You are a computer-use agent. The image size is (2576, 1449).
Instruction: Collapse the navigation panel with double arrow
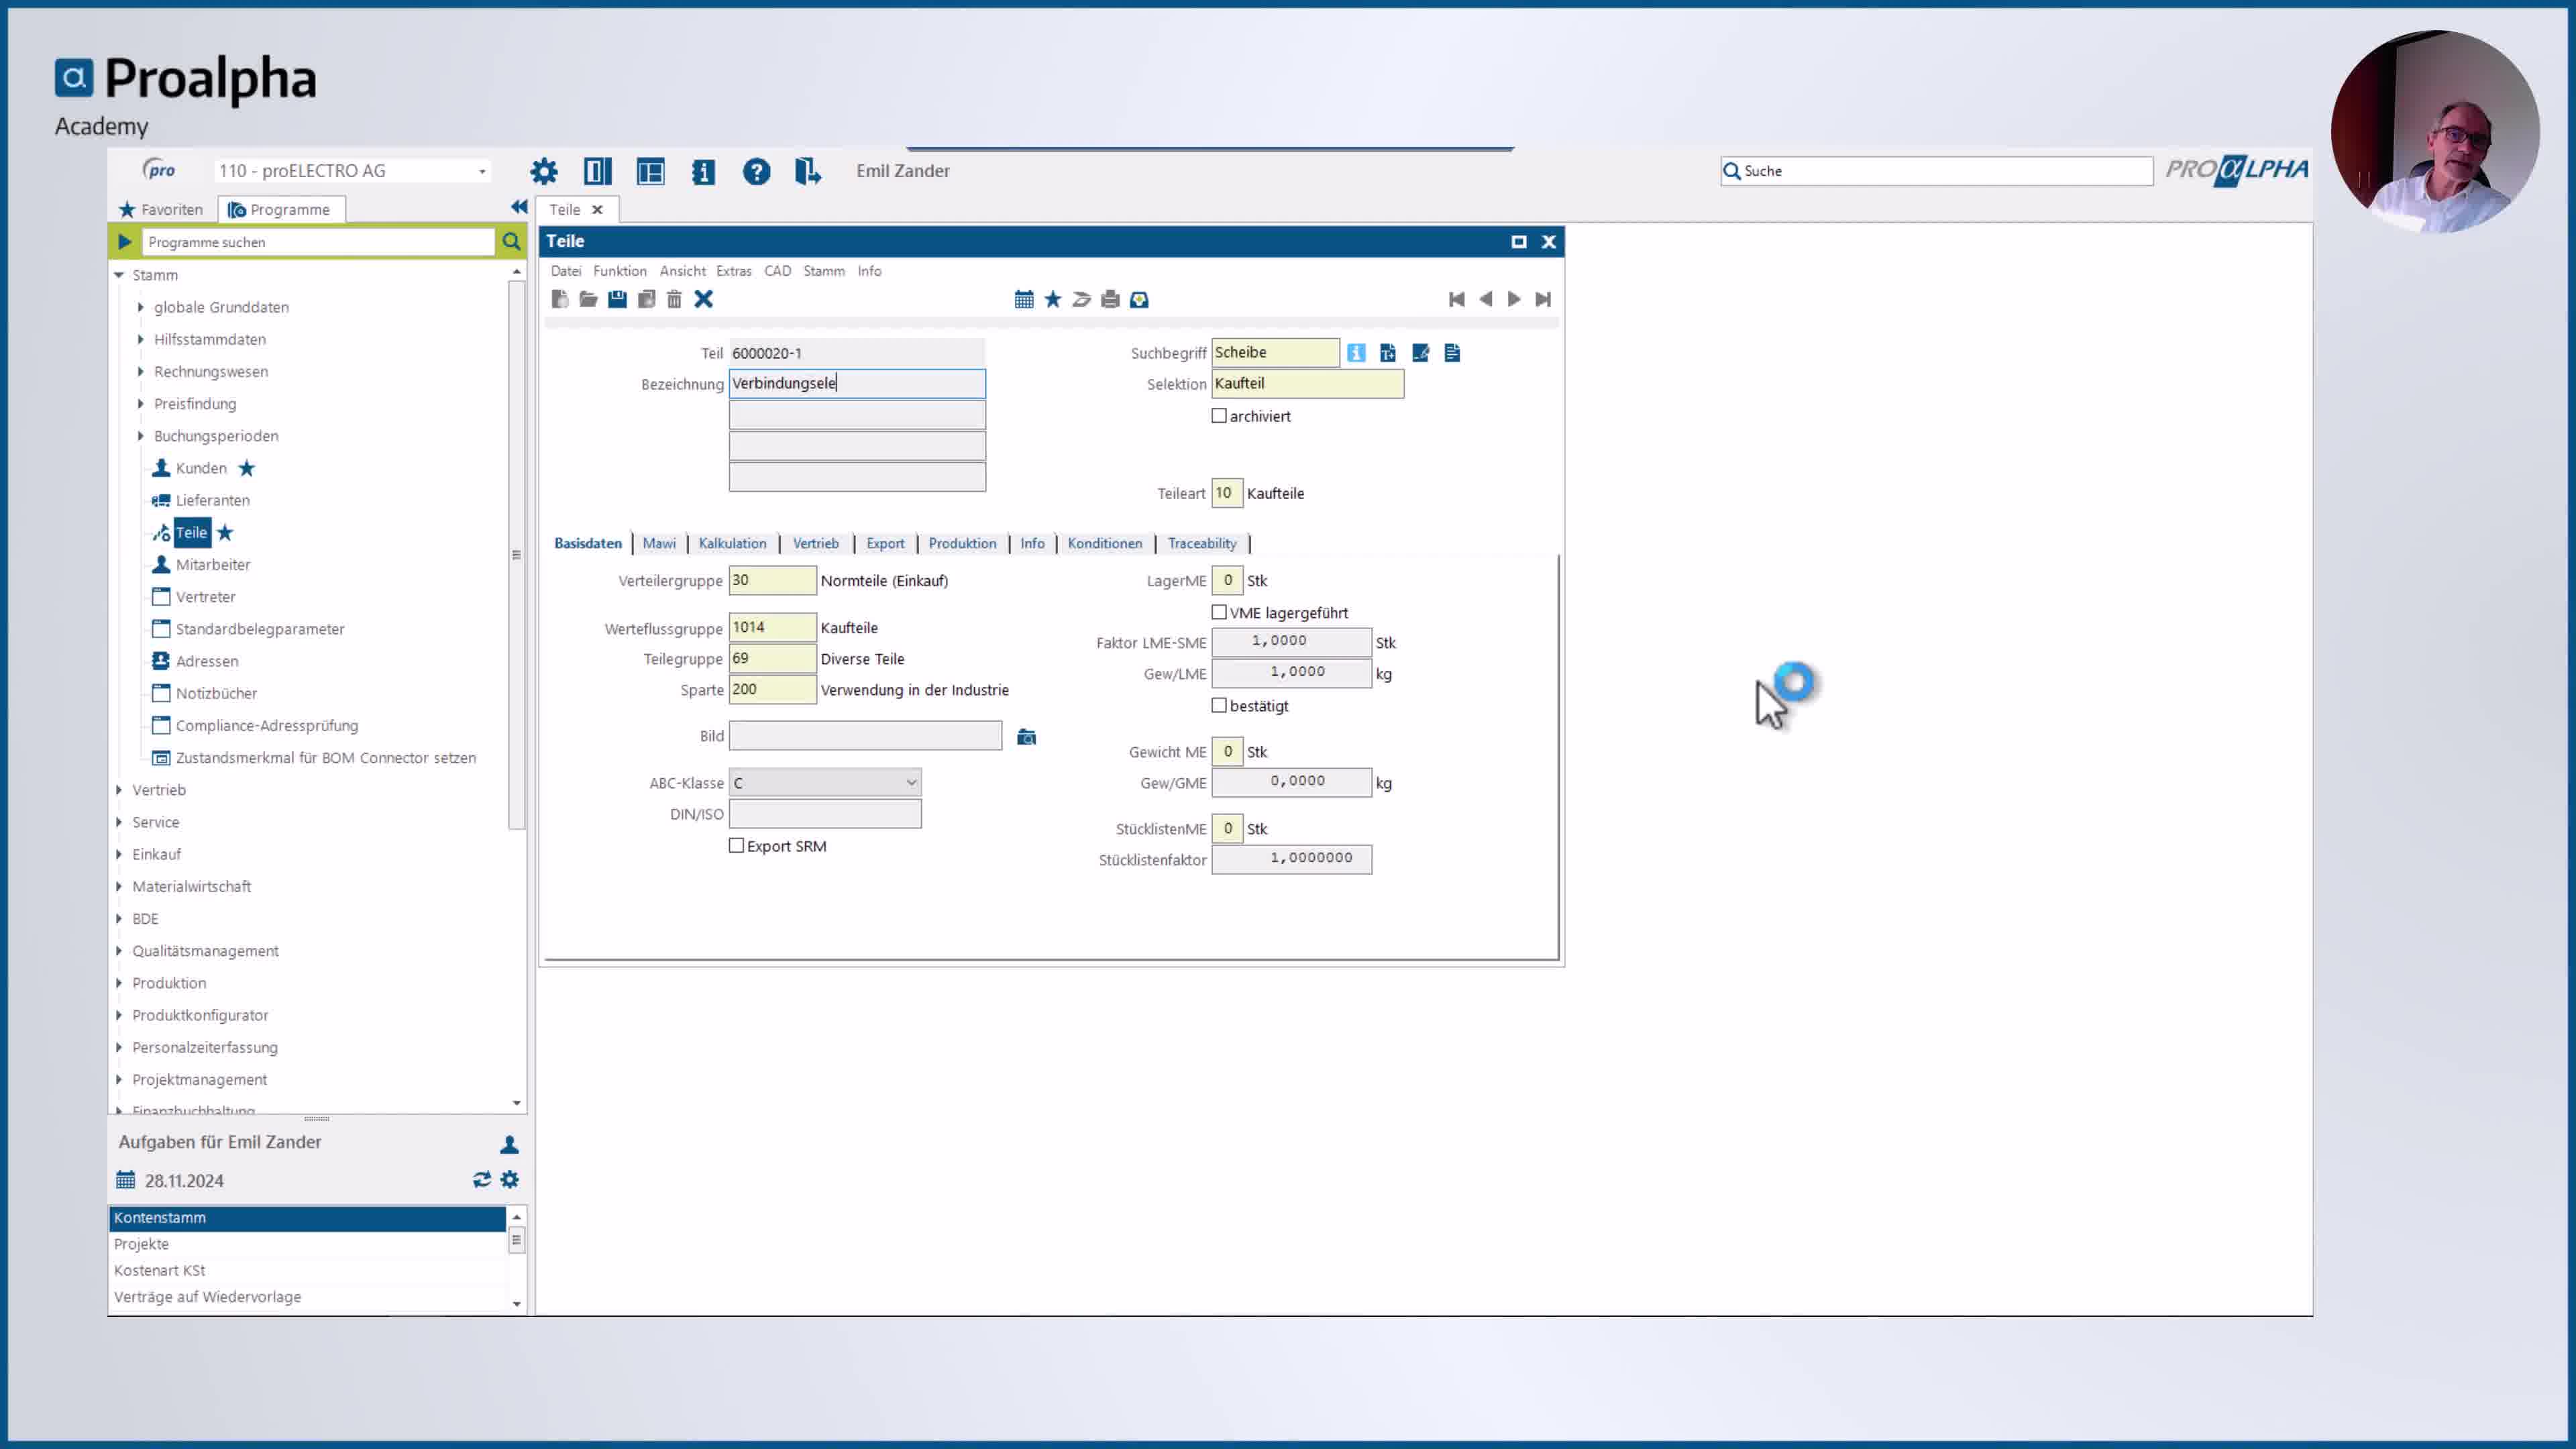(x=519, y=207)
